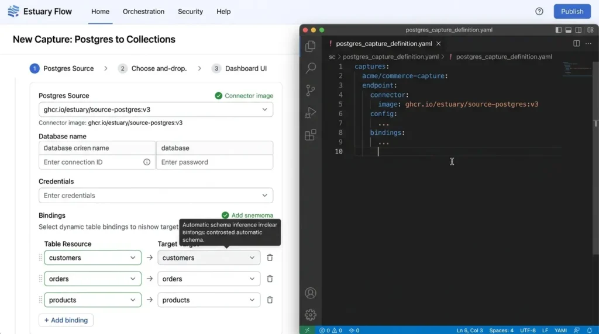Image resolution: width=599 pixels, height=334 pixels.
Task: Click the Connector image status link
Action: click(x=244, y=96)
